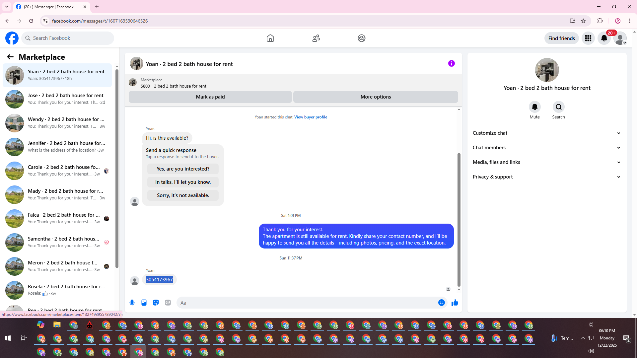637x358 pixels.
Task: Expand Privacy & support section
Action: (547, 177)
